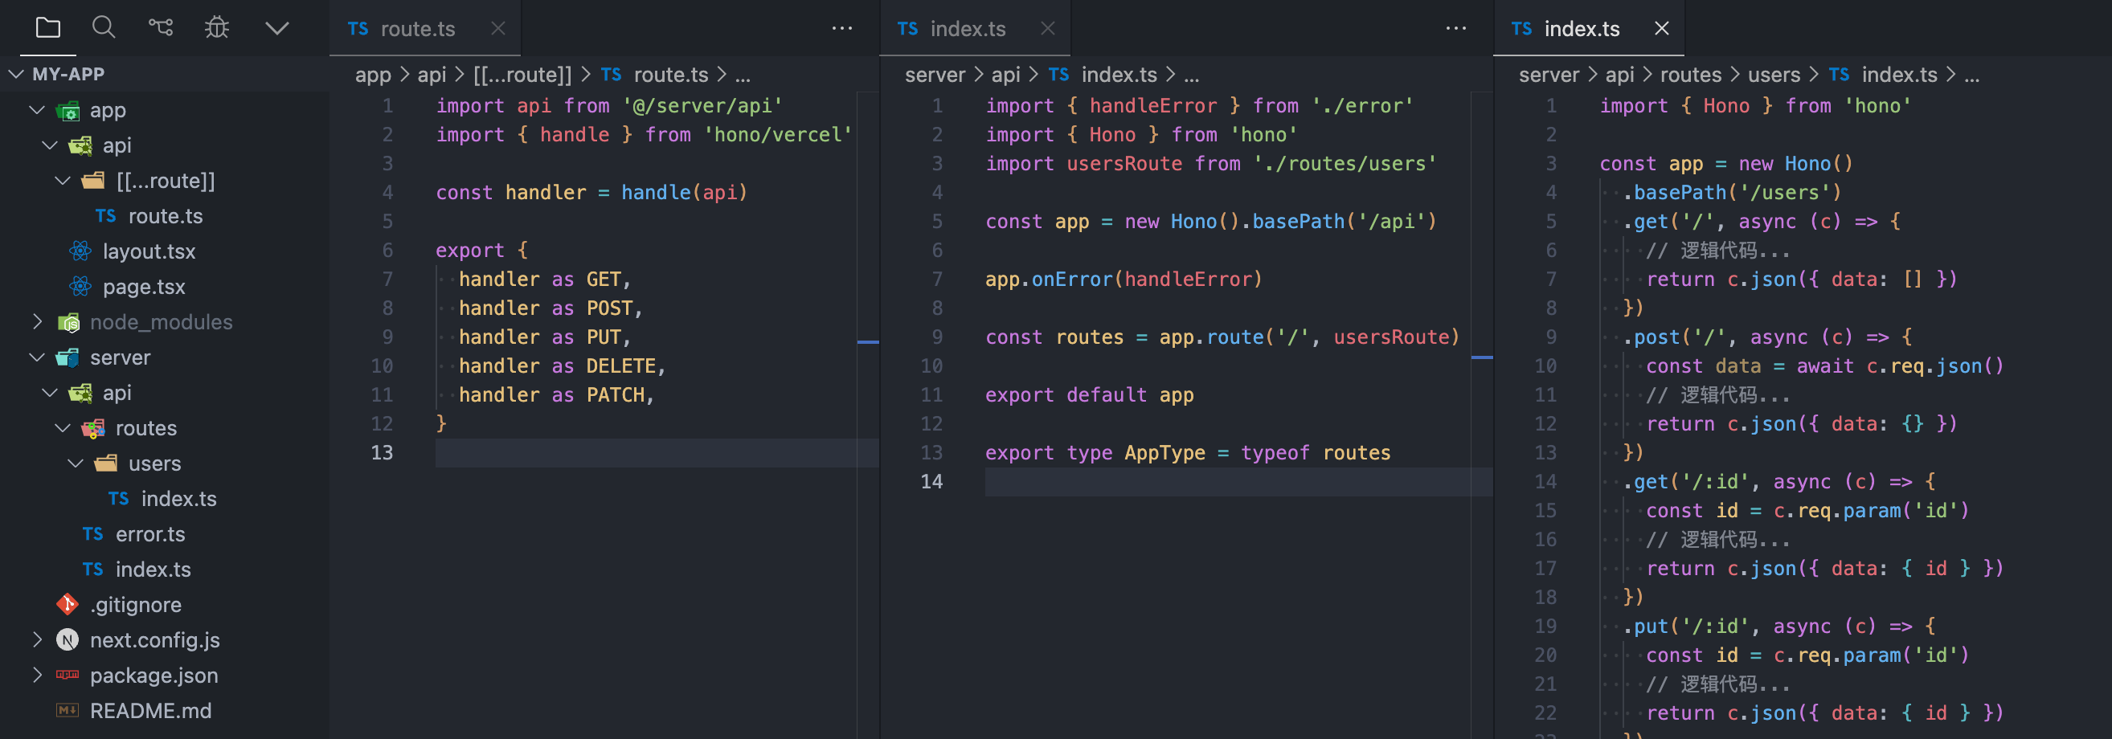Open the Explorer view in the activity bar

(48, 27)
